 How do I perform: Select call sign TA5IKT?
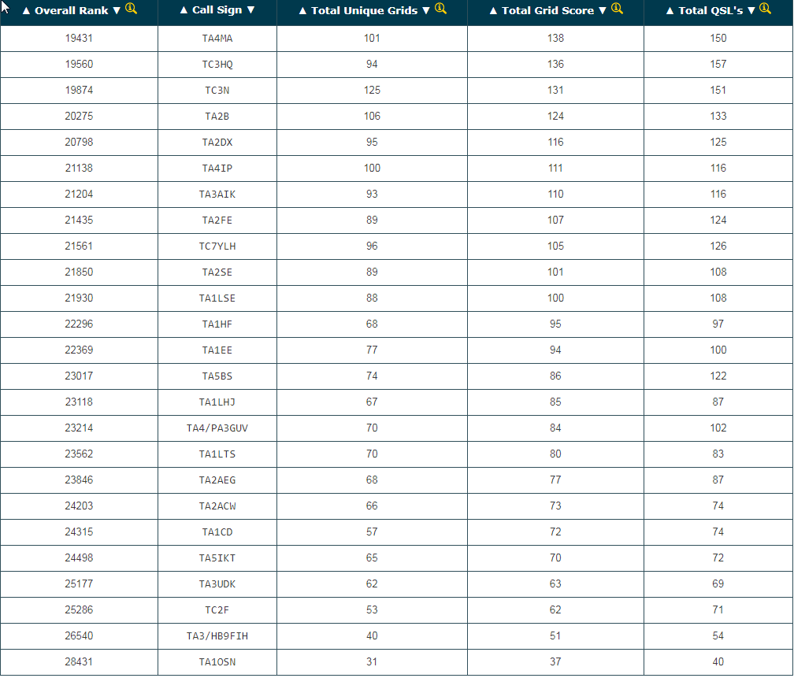pos(217,558)
